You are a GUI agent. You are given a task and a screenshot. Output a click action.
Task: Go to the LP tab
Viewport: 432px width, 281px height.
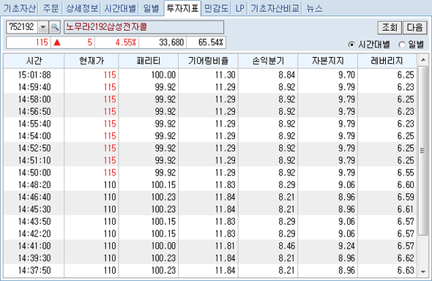tap(239, 8)
